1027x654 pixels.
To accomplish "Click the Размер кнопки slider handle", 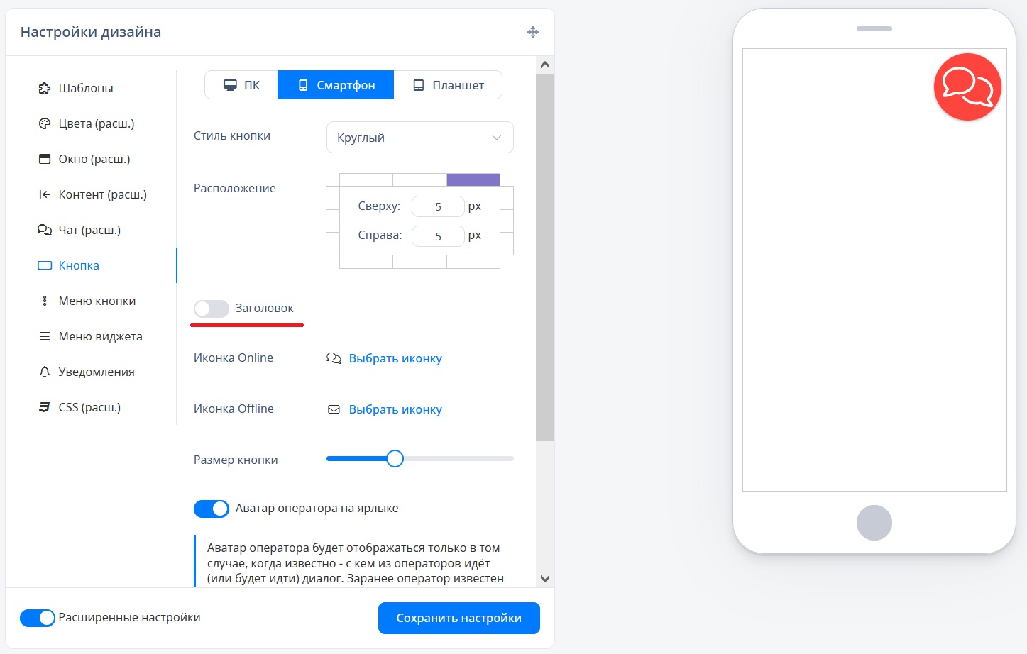I will pos(395,459).
